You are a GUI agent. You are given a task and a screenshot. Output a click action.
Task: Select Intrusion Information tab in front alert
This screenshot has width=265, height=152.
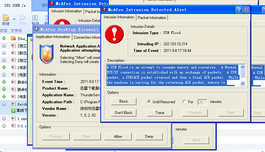click(x=119, y=17)
